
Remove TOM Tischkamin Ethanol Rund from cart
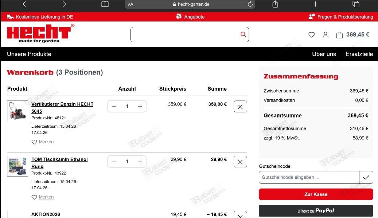tap(240, 162)
